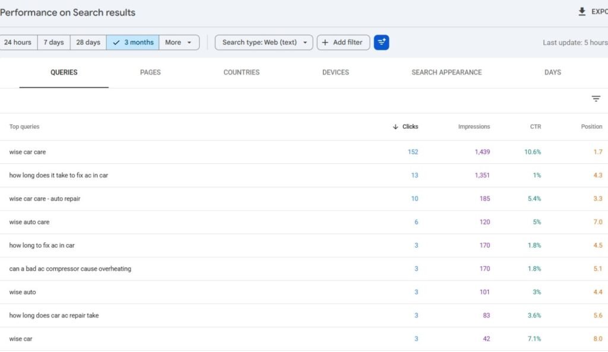The width and height of the screenshot is (608, 352).
Task: Click the 185 impressions value
Action: click(484, 198)
